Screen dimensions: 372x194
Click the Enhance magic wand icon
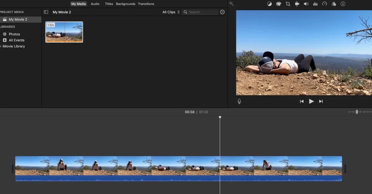click(x=231, y=3)
